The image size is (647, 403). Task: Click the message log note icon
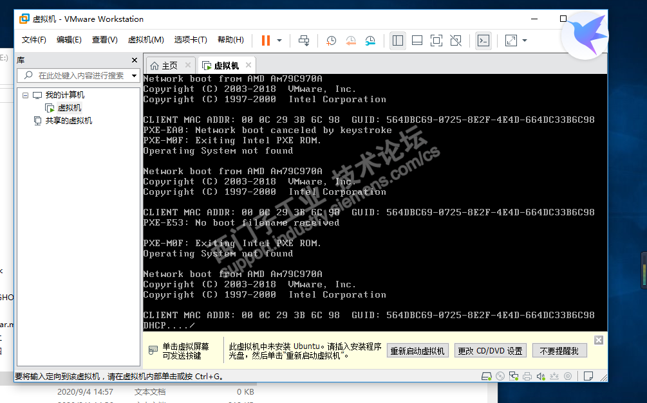[588, 376]
